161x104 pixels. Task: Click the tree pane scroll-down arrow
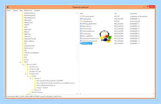[77, 94]
